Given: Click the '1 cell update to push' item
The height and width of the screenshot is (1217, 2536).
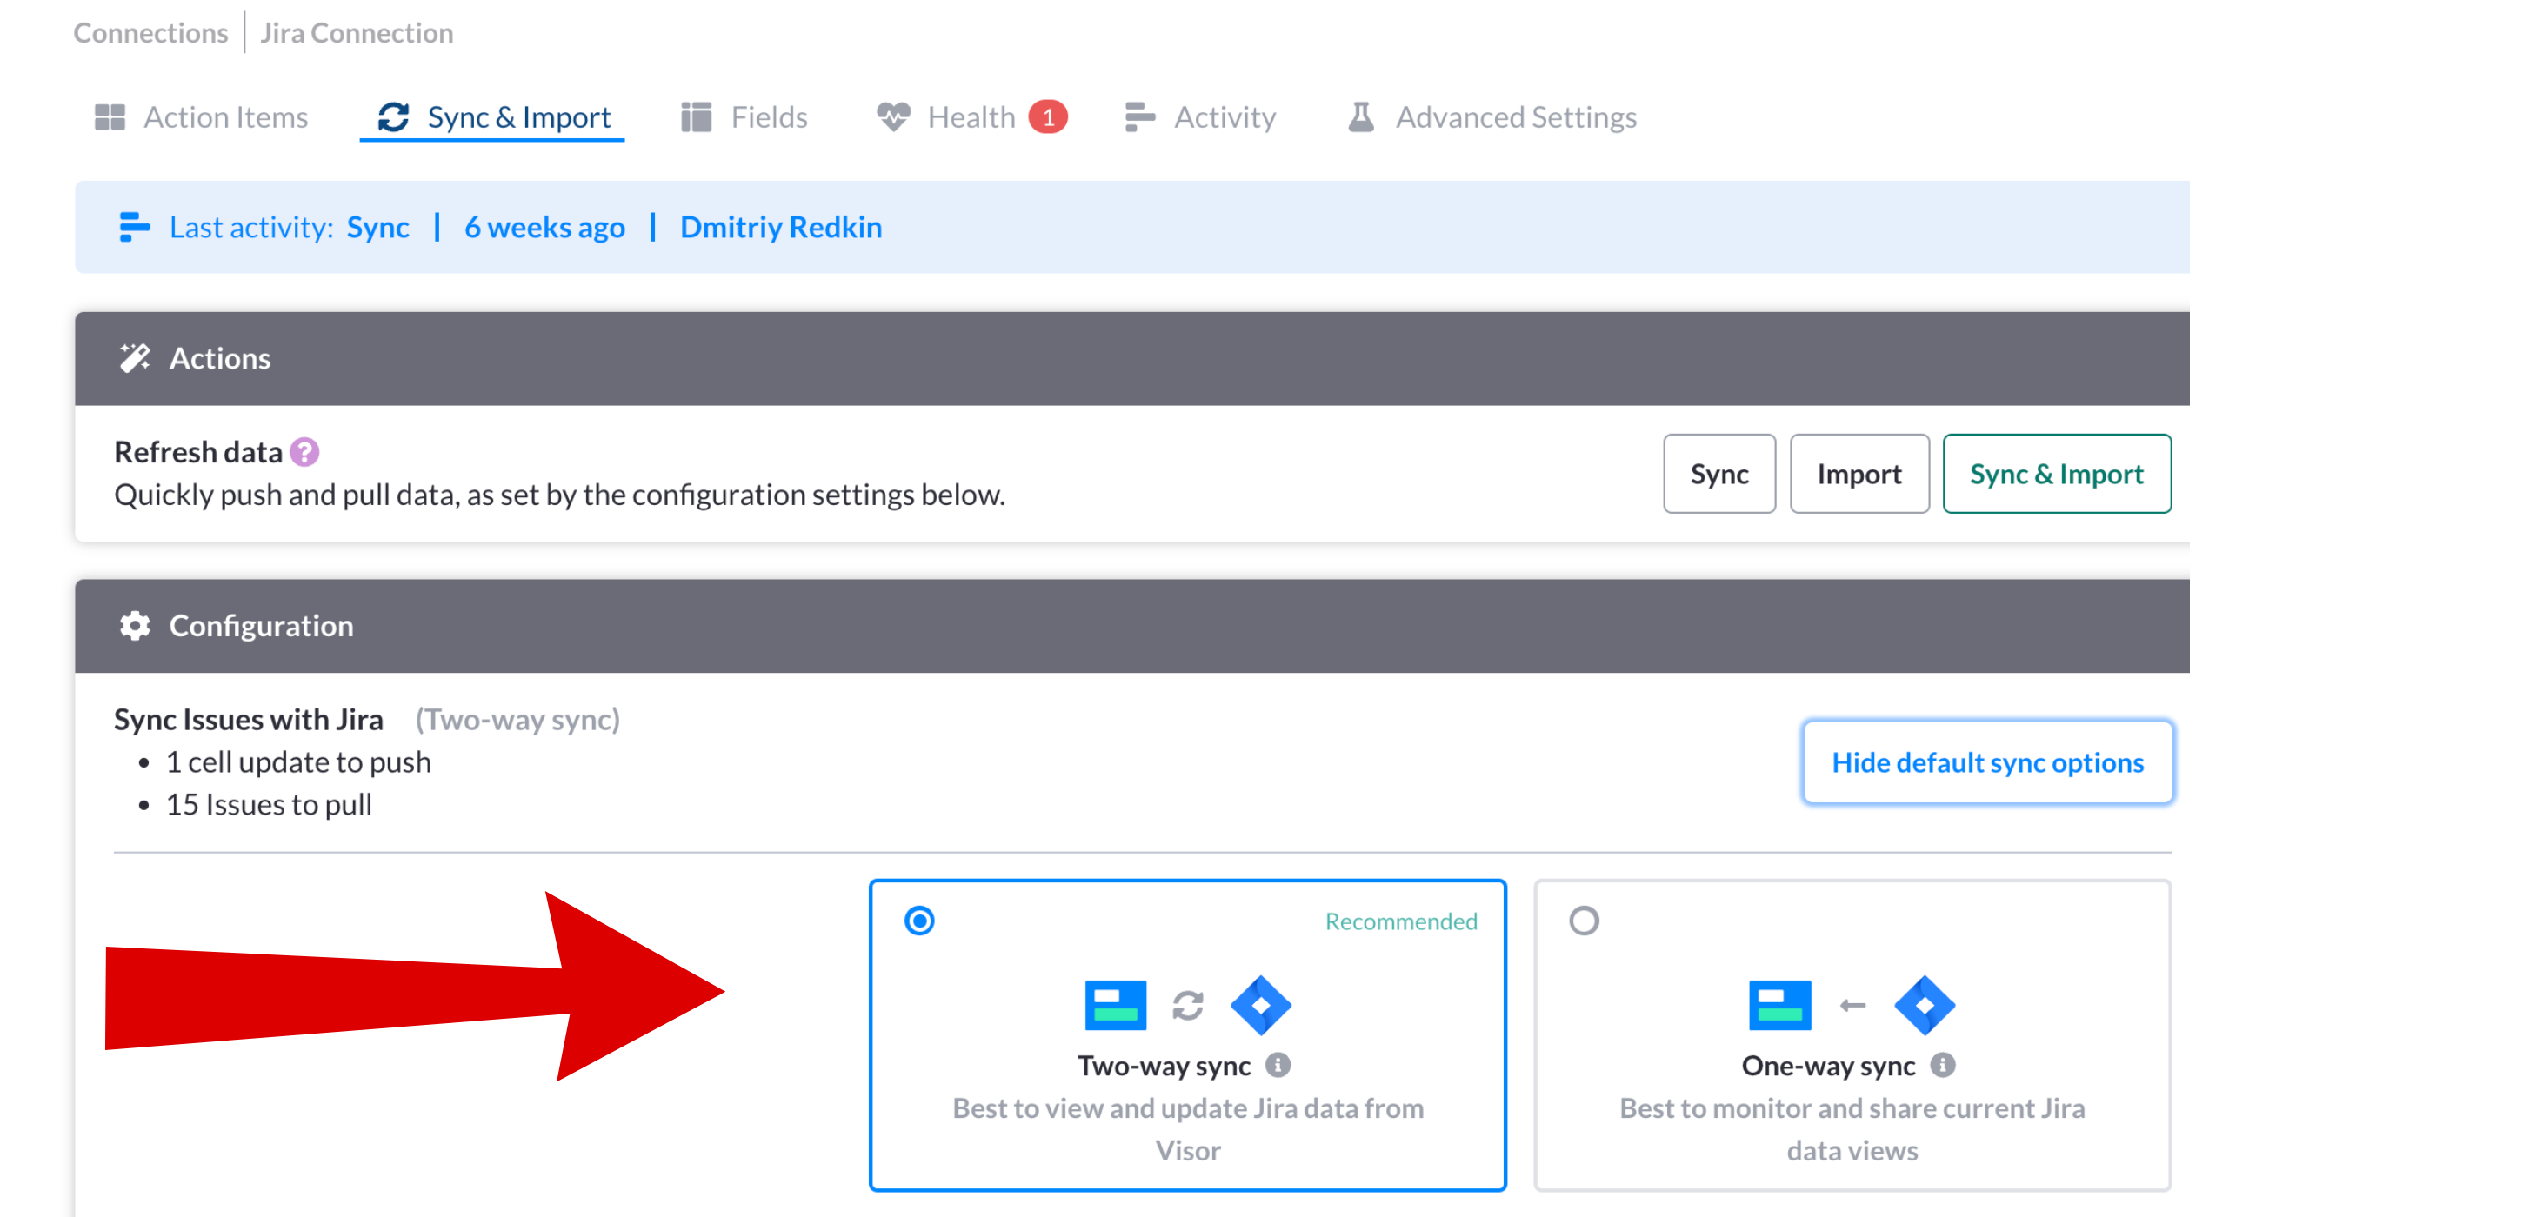Looking at the screenshot, I should (298, 761).
